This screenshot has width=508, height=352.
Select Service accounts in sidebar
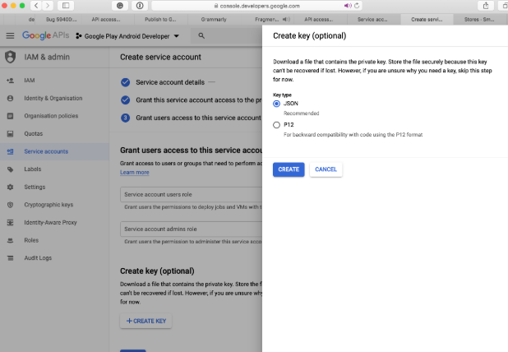tap(54, 151)
